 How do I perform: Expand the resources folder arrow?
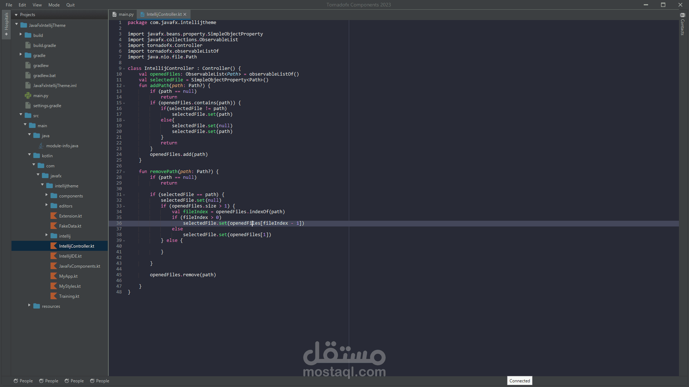[x=29, y=305]
